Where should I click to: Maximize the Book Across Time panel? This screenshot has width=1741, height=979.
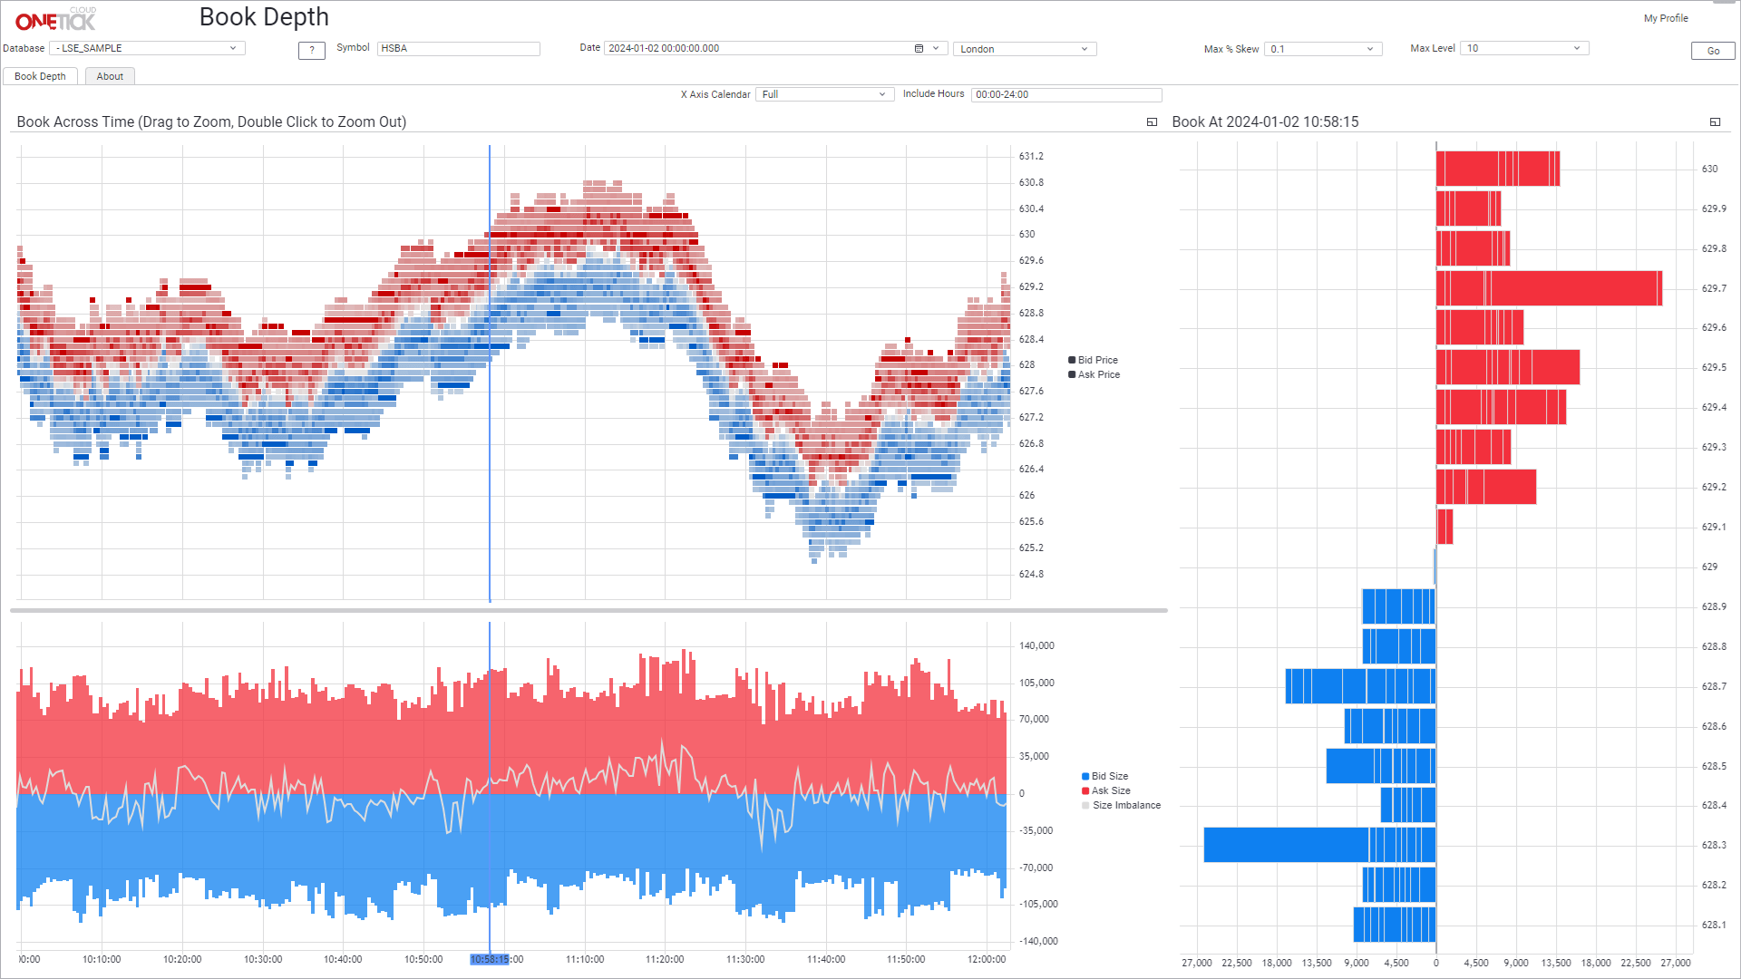click(x=1152, y=122)
